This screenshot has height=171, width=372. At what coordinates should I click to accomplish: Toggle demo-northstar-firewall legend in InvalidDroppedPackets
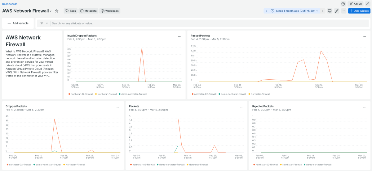(133, 94)
